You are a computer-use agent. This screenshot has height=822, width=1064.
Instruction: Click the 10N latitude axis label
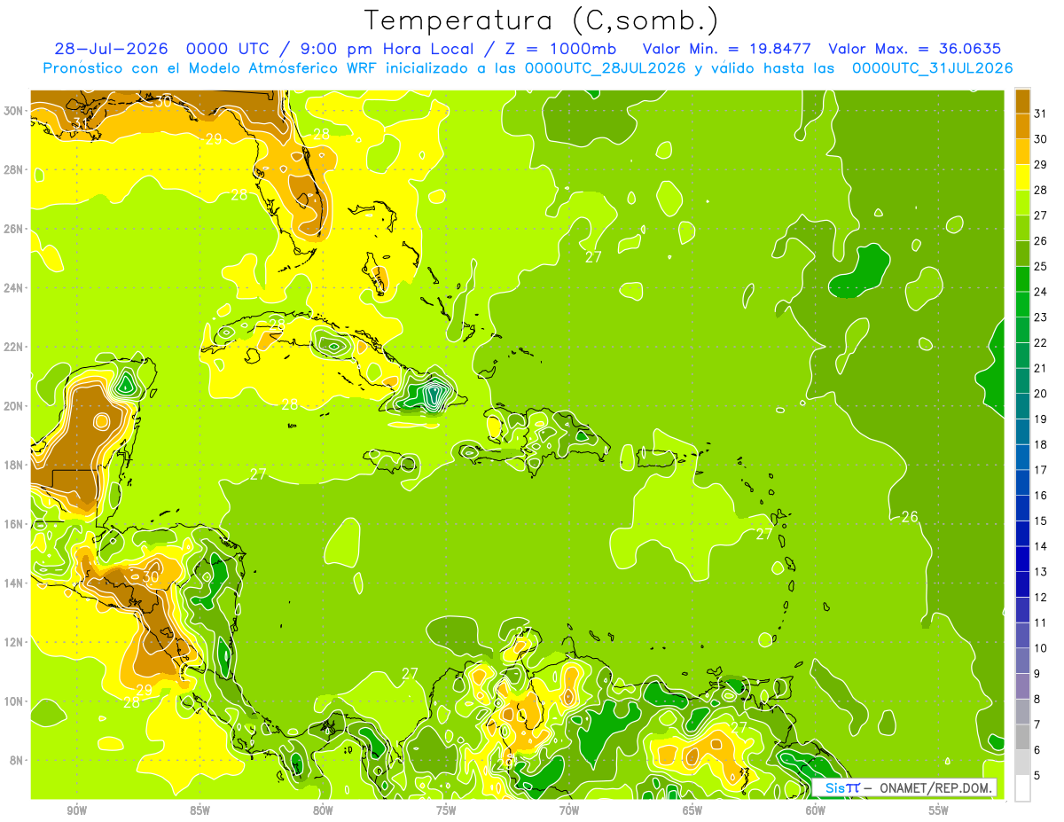pos(15,701)
